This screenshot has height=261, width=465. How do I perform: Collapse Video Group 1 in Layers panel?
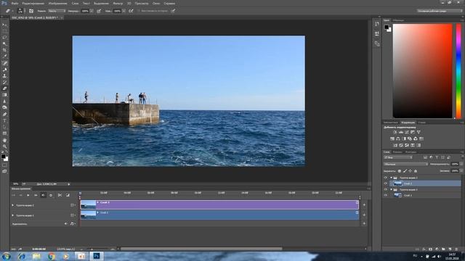pos(391,189)
